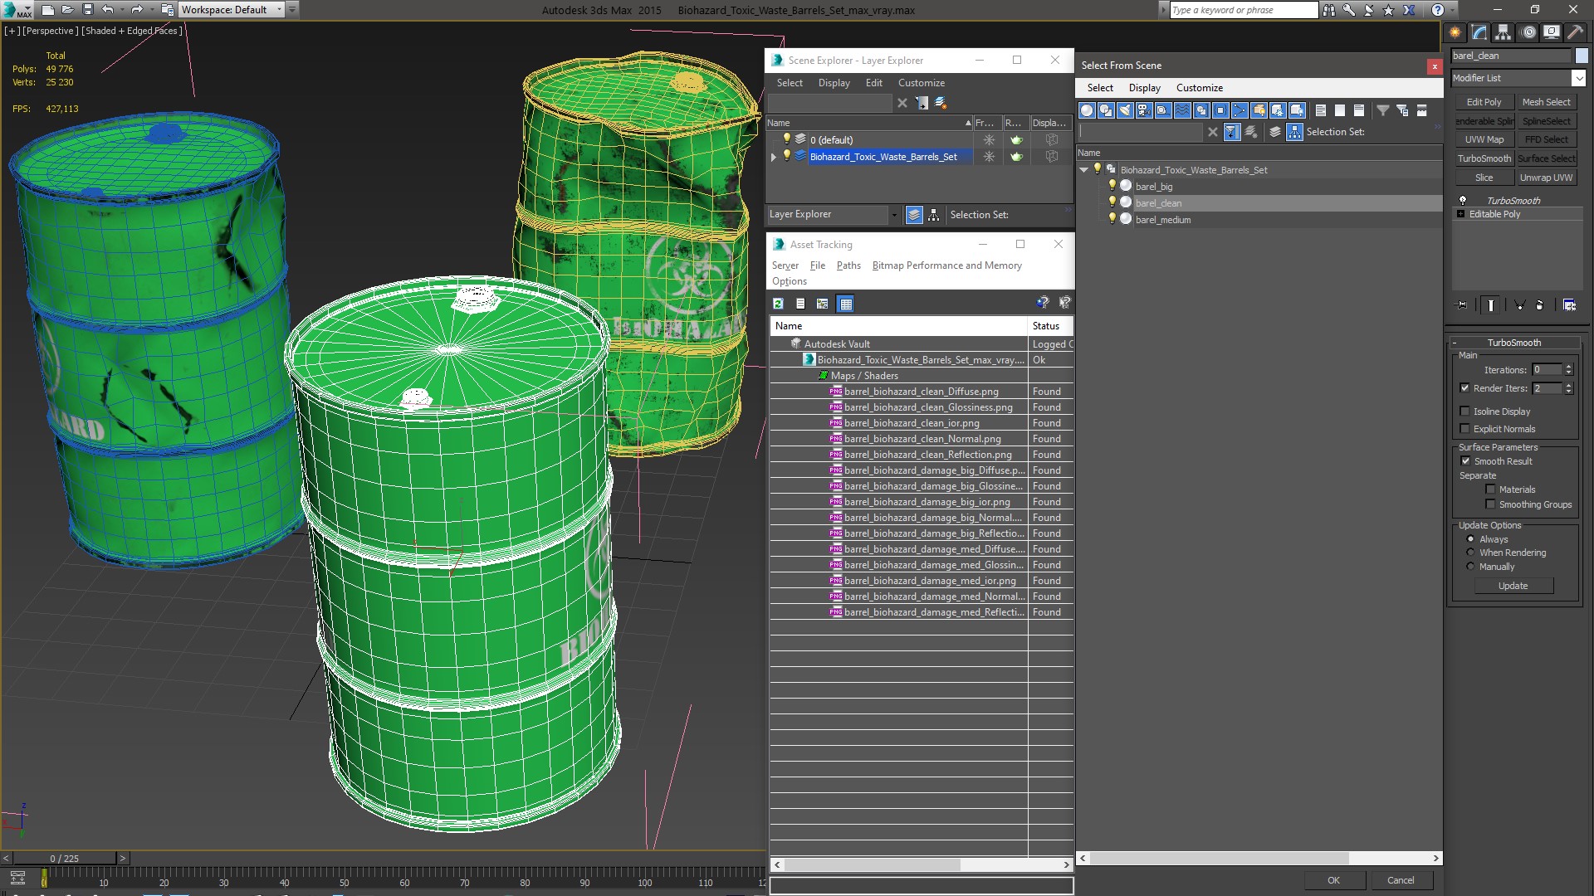
Task: Click Remove modifier from stack trash icon
Action: click(x=1539, y=305)
